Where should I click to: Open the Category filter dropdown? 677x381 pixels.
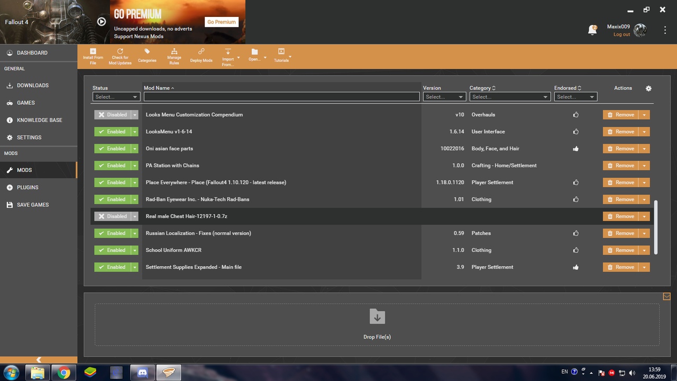[x=510, y=97]
